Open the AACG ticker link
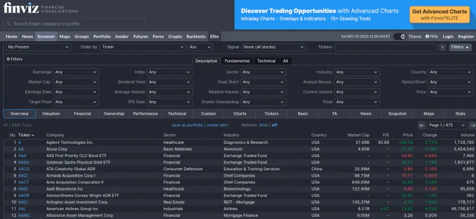This screenshot has width=476, height=219. (24, 169)
